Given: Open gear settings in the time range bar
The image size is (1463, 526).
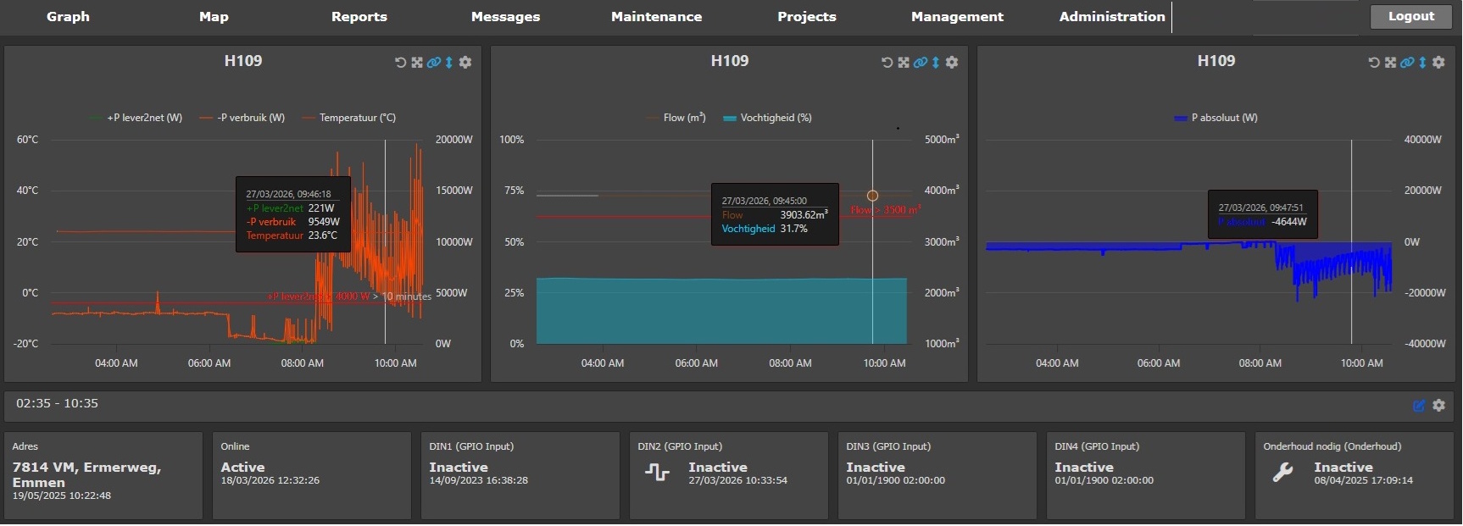Looking at the screenshot, I should pyautogui.click(x=1438, y=406).
